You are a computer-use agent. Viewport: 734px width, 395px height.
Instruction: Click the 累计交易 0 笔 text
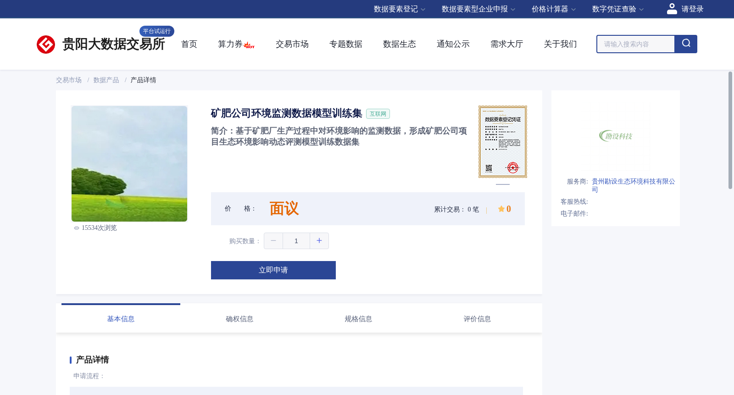click(x=456, y=210)
